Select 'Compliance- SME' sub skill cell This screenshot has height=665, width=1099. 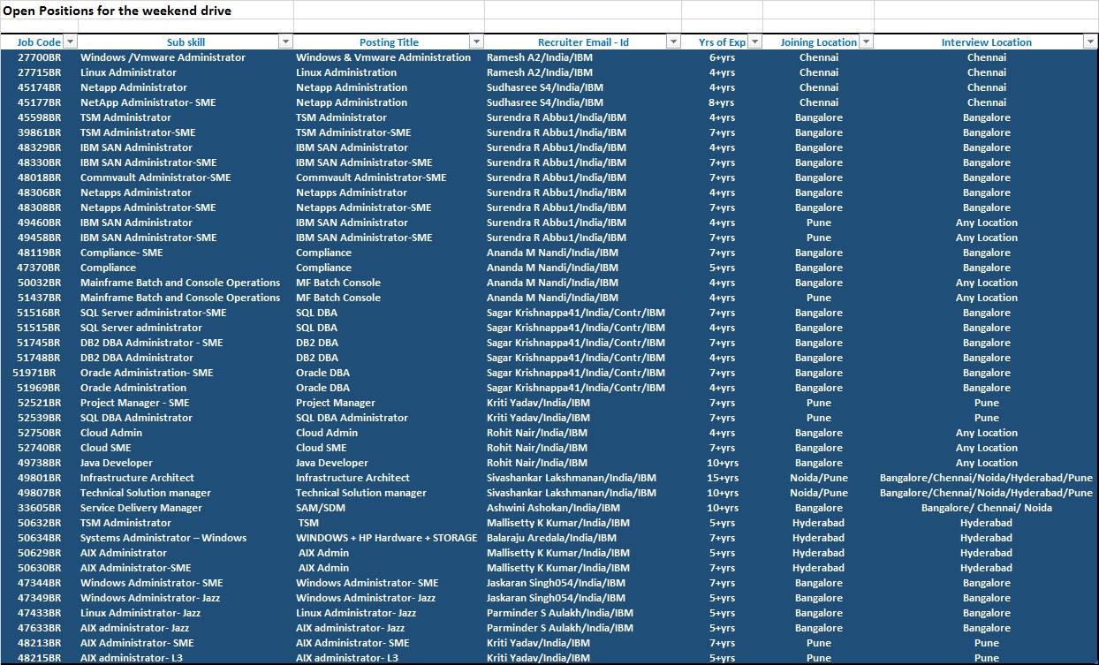[x=121, y=253]
